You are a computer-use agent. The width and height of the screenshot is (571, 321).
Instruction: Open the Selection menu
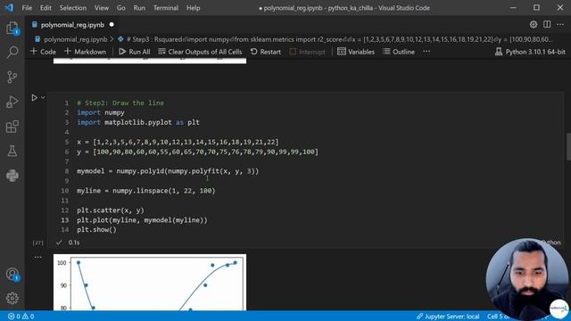point(73,8)
